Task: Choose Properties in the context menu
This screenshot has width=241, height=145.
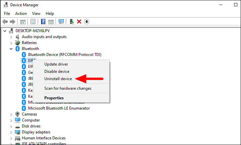Action: click(x=54, y=98)
